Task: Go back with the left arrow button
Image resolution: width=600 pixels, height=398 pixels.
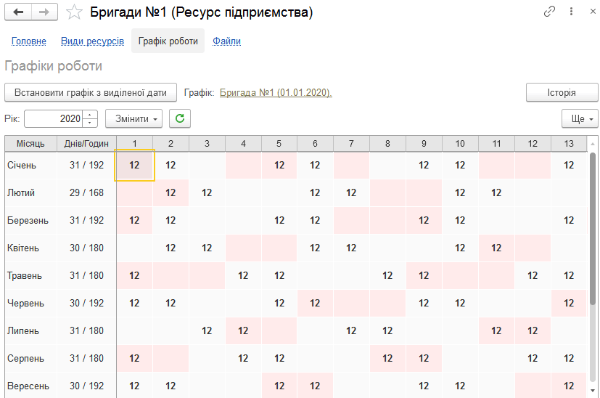Action: [18, 12]
